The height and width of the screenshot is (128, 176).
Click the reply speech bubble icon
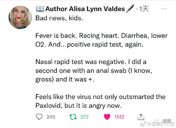click(39, 117)
